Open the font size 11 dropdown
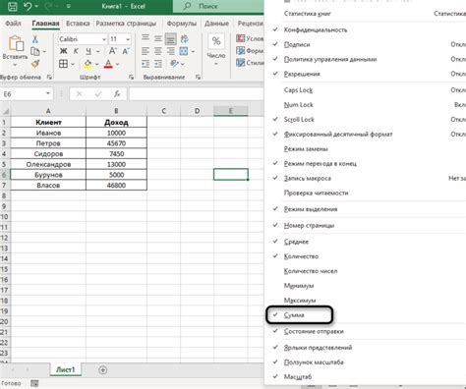 [128, 39]
